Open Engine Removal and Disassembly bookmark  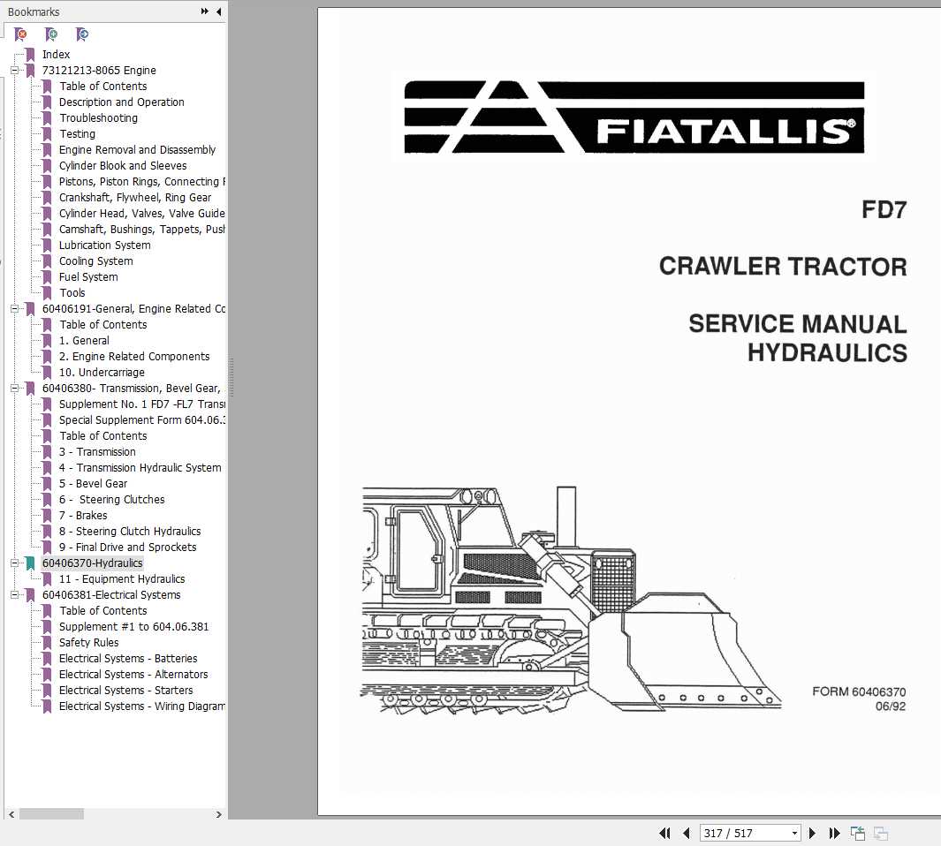[137, 149]
